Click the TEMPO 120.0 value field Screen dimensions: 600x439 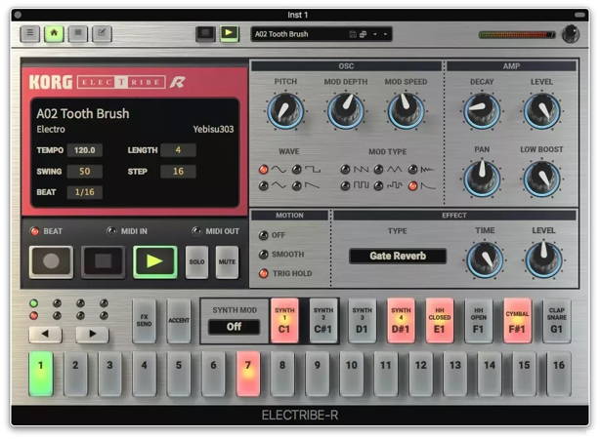[x=85, y=150]
